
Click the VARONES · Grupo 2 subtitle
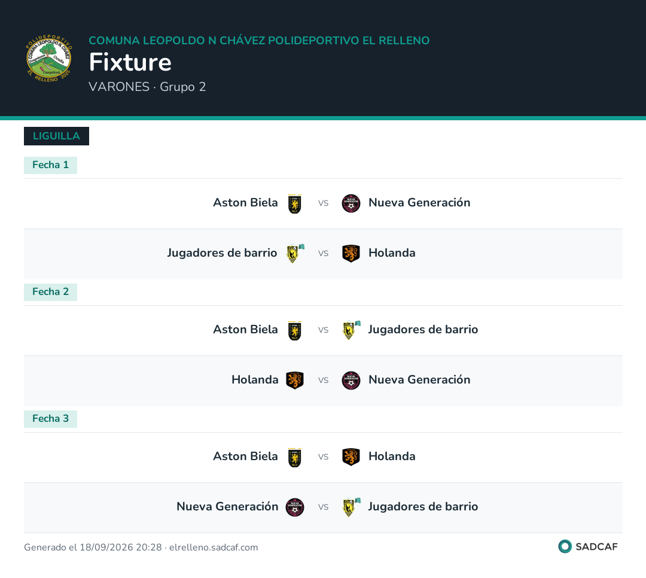(147, 87)
